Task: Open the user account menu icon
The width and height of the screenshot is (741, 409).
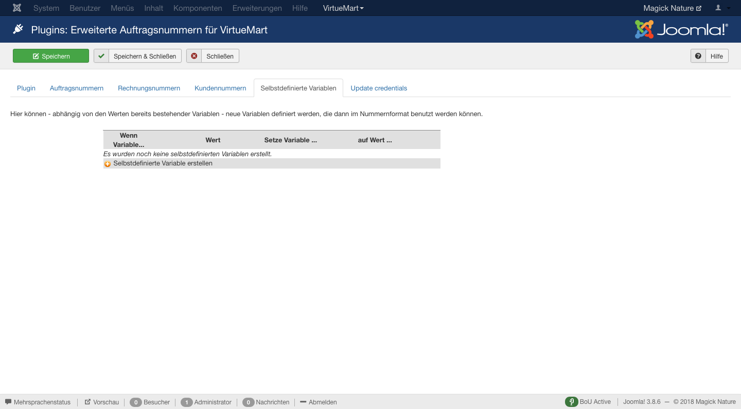Action: [718, 8]
